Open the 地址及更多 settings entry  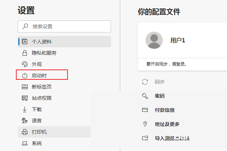click(x=167, y=124)
